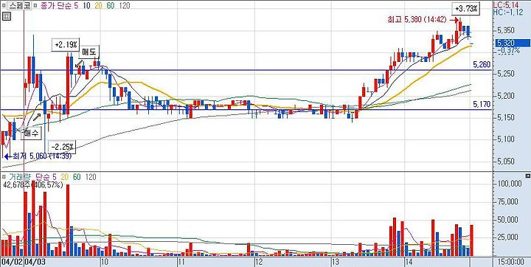Click the volume panel corner button

[527, 176]
